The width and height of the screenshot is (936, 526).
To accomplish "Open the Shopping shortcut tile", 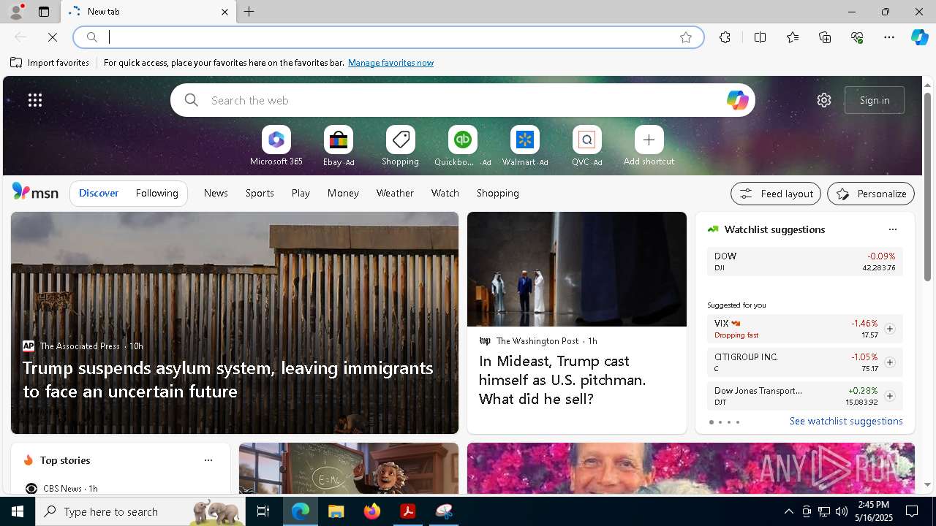I will coord(400,145).
